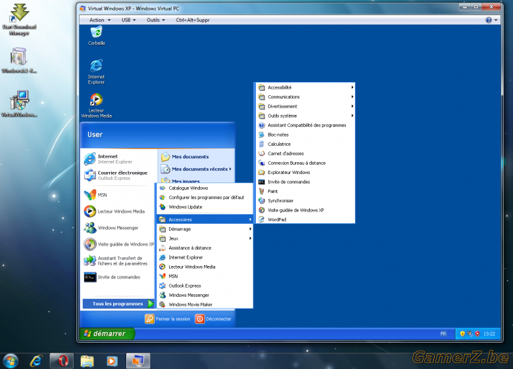Expand Communications submenu
The image size is (513, 369).
(305, 97)
